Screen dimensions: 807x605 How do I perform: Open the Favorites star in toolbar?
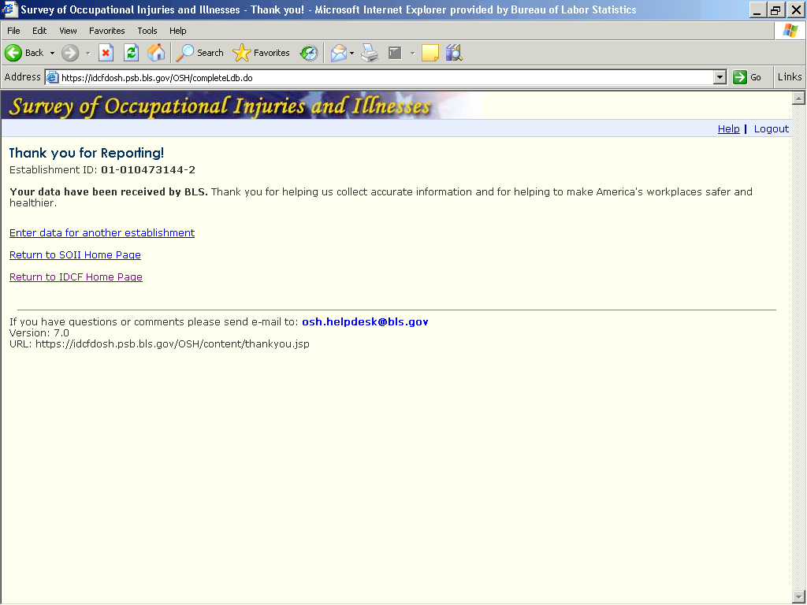pyautogui.click(x=262, y=53)
